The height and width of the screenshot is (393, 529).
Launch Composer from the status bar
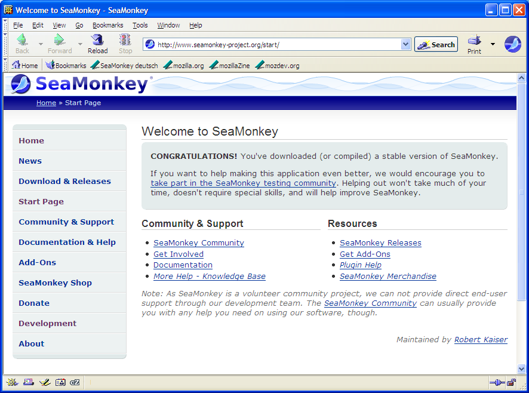coord(44,382)
